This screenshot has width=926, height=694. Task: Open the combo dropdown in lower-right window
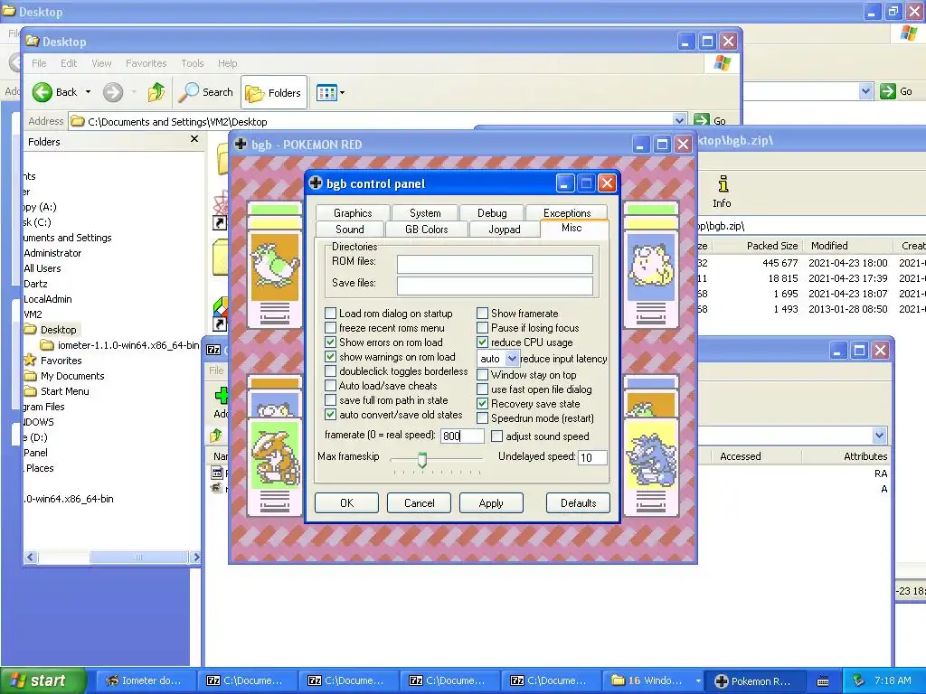pos(879,436)
